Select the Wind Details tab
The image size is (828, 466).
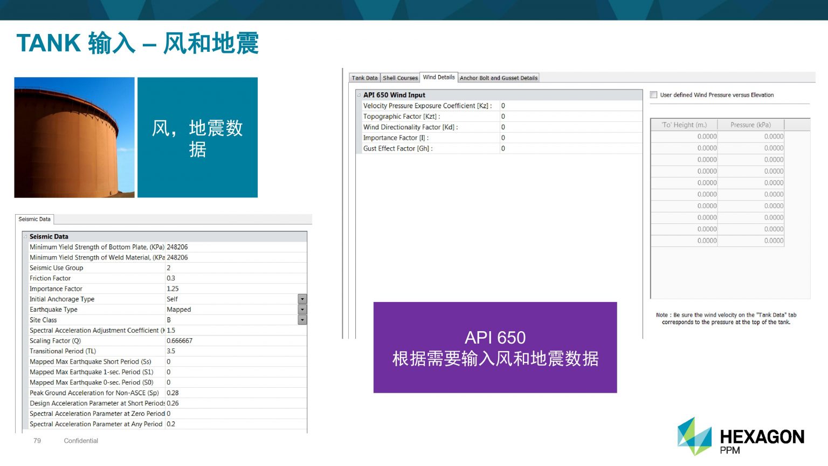[439, 78]
